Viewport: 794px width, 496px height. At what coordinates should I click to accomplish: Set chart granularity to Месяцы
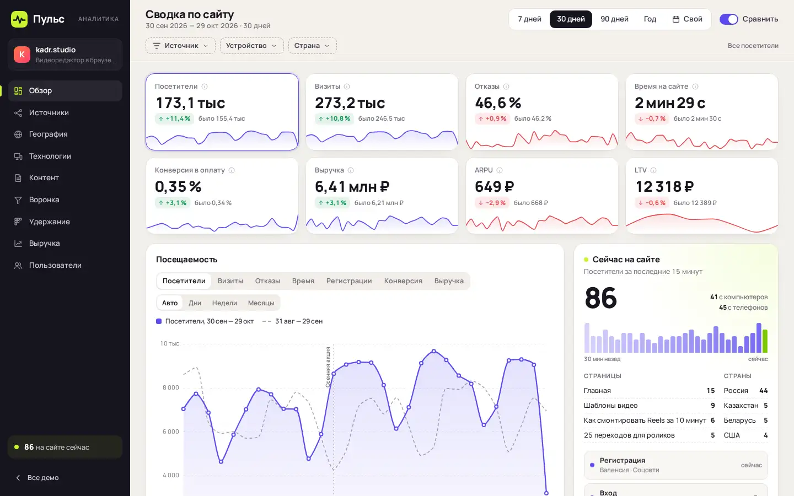pos(261,303)
